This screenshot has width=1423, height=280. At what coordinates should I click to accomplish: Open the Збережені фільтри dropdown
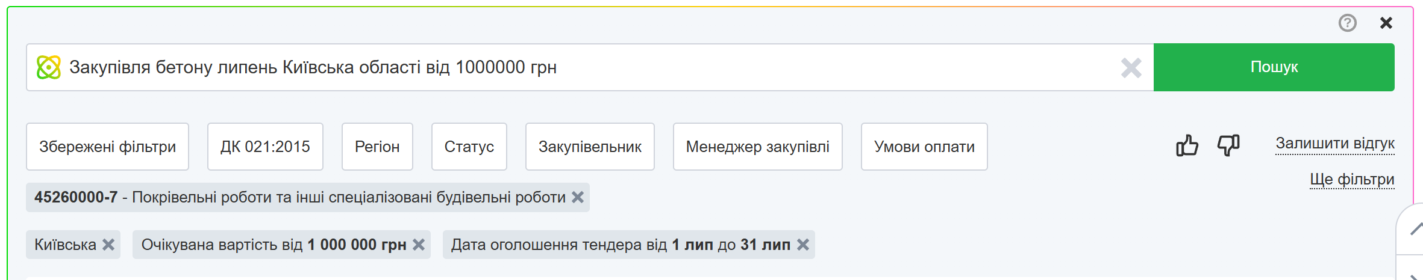[x=107, y=147]
